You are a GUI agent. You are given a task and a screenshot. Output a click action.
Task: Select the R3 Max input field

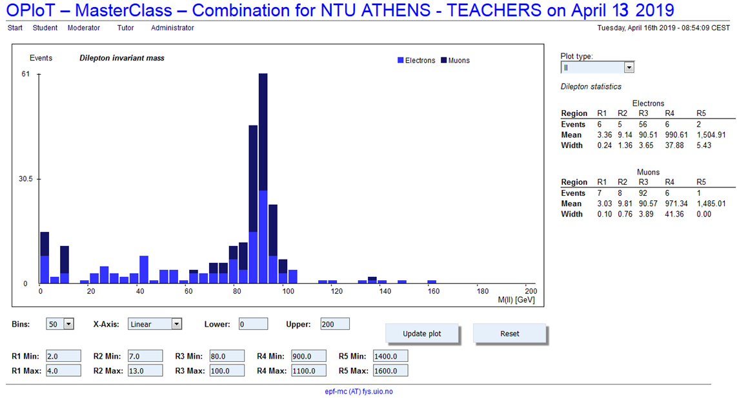(x=227, y=371)
